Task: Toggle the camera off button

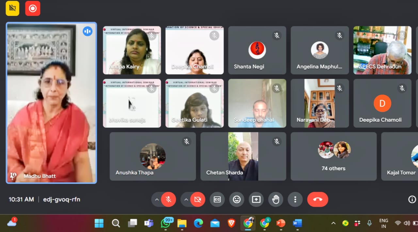Action: coord(198,199)
